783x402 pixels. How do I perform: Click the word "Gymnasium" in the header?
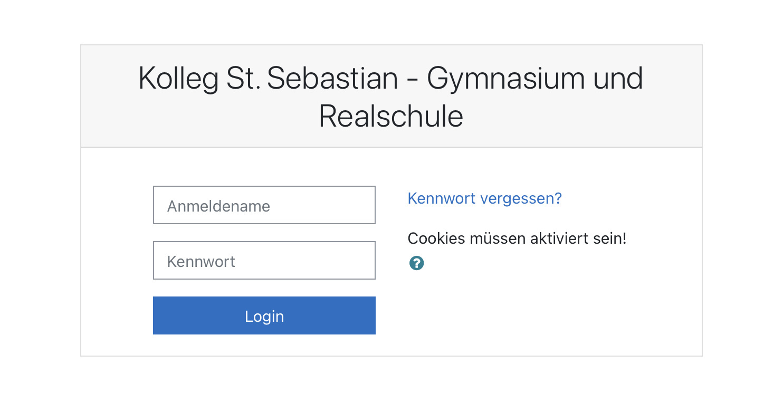click(x=505, y=79)
